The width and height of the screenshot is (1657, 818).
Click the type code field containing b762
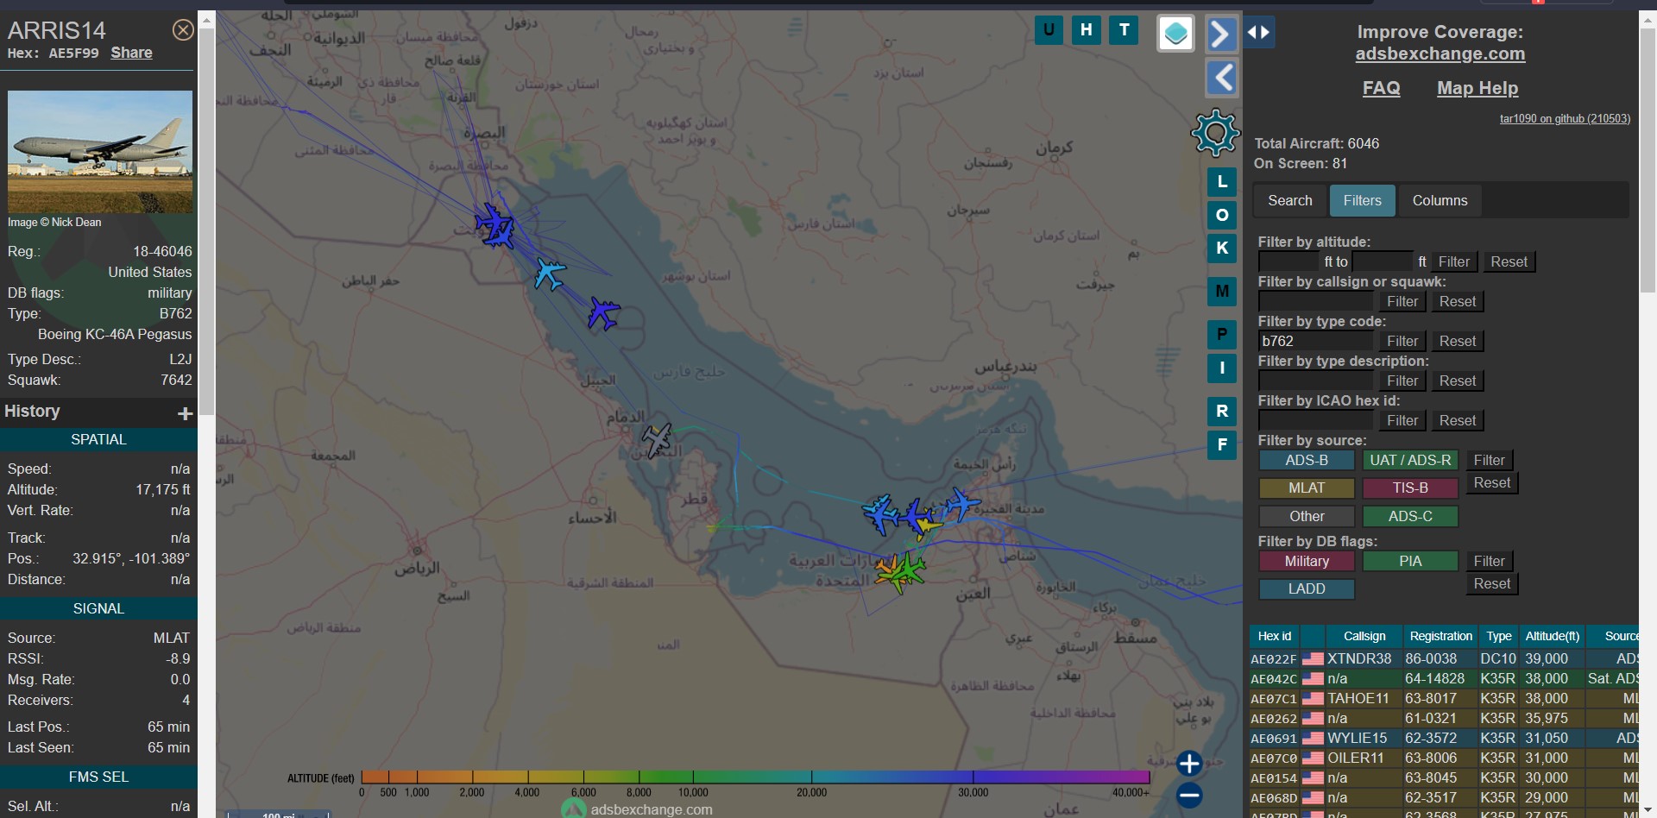(1315, 341)
